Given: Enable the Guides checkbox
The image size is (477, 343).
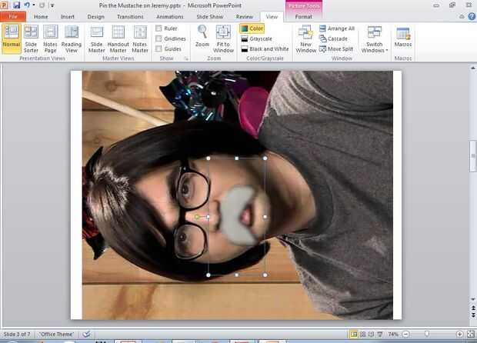Looking at the screenshot, I should click(x=158, y=48).
